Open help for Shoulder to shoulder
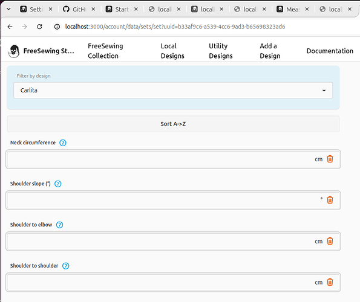This screenshot has width=360, height=302. pos(66,266)
